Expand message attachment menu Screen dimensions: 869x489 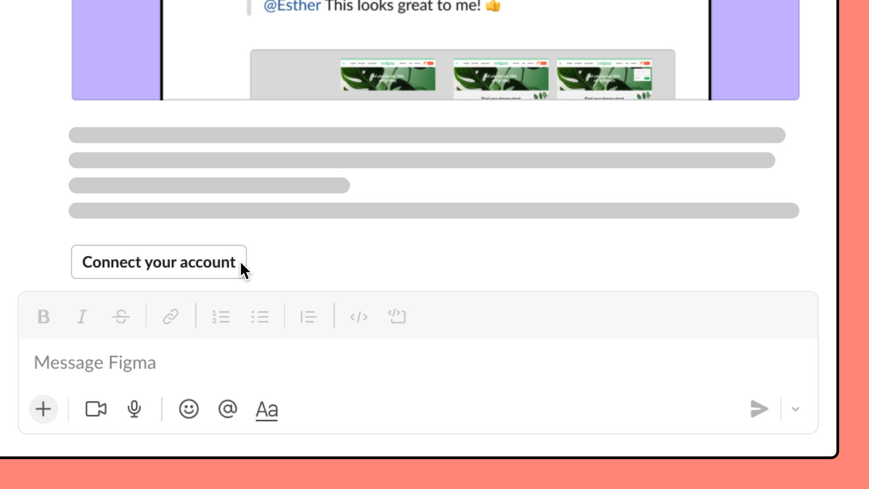[x=43, y=409]
